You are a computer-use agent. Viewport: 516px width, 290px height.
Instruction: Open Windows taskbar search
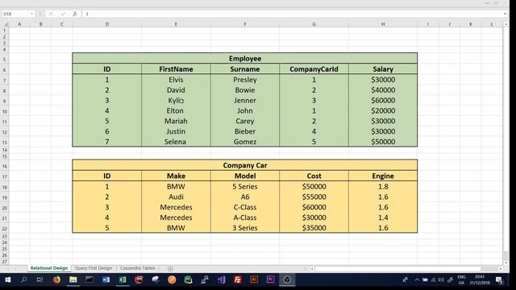coord(23,280)
